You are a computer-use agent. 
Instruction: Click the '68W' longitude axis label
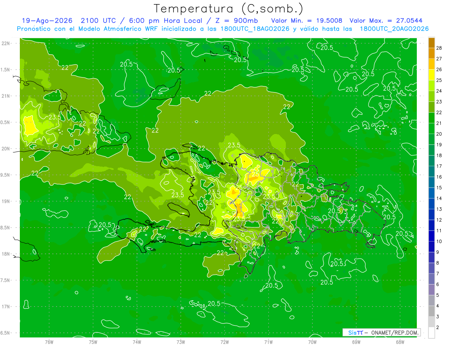point(400,342)
